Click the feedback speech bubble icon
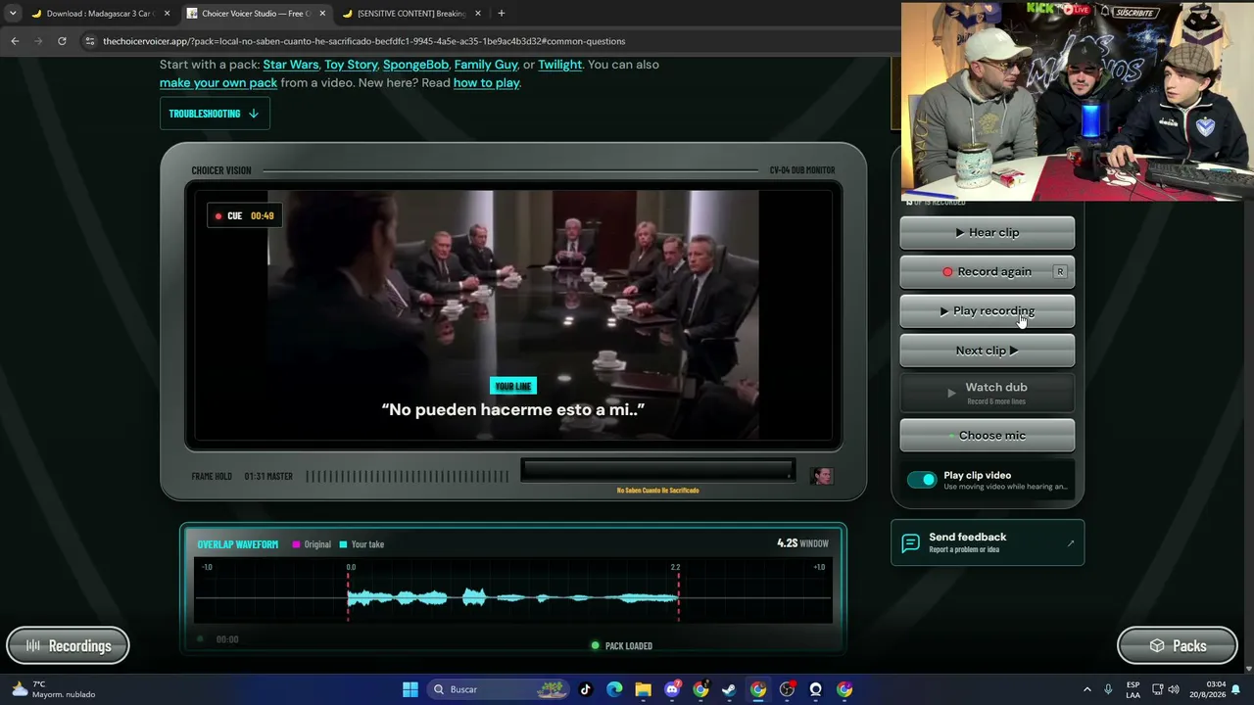Viewport: 1254px width, 705px height. click(910, 542)
